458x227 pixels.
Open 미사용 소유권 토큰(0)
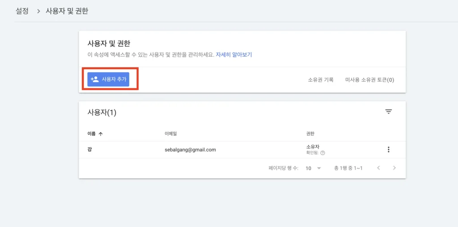click(x=369, y=79)
